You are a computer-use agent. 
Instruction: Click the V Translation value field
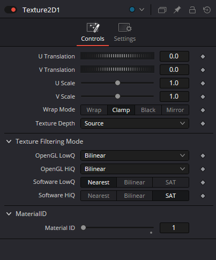[174, 70]
